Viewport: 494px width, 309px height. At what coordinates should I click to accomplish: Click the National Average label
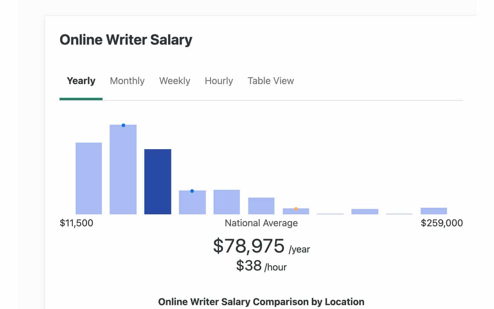tap(261, 223)
